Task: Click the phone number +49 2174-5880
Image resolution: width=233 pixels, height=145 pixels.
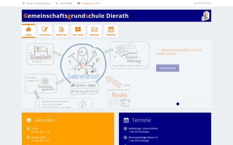Action: coord(66,3)
